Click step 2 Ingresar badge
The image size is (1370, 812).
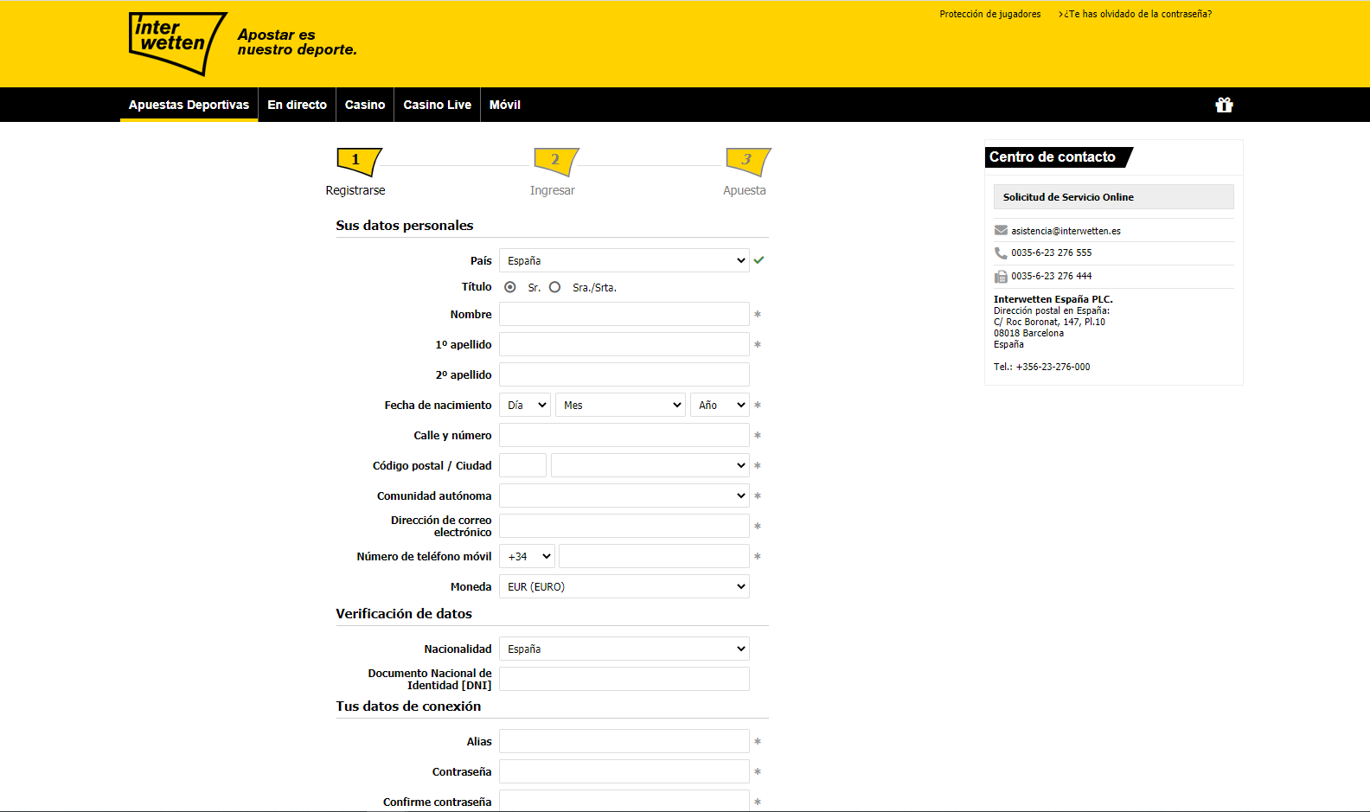(556, 161)
